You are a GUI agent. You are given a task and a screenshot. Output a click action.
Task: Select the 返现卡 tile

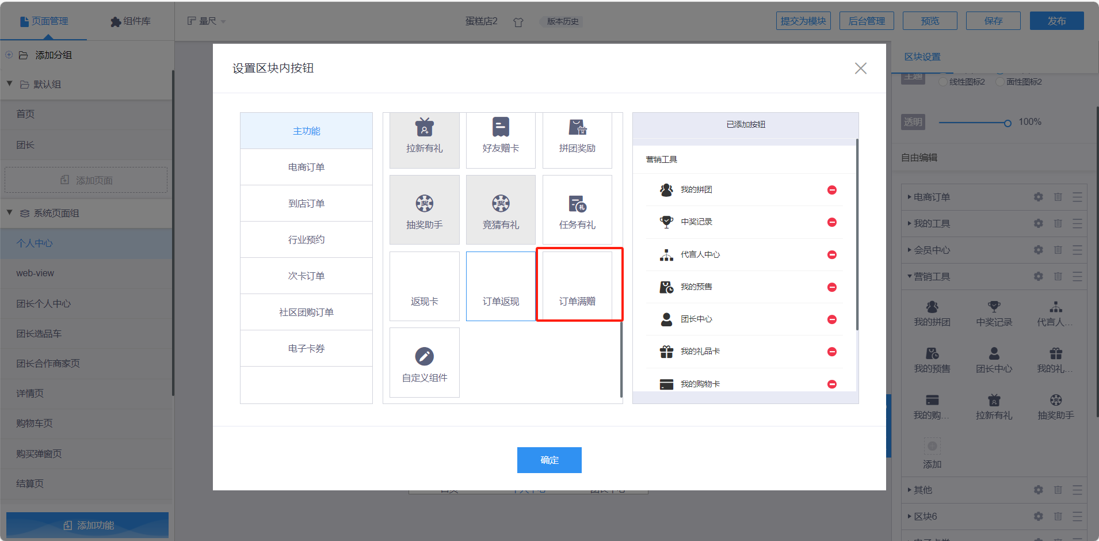click(x=425, y=286)
